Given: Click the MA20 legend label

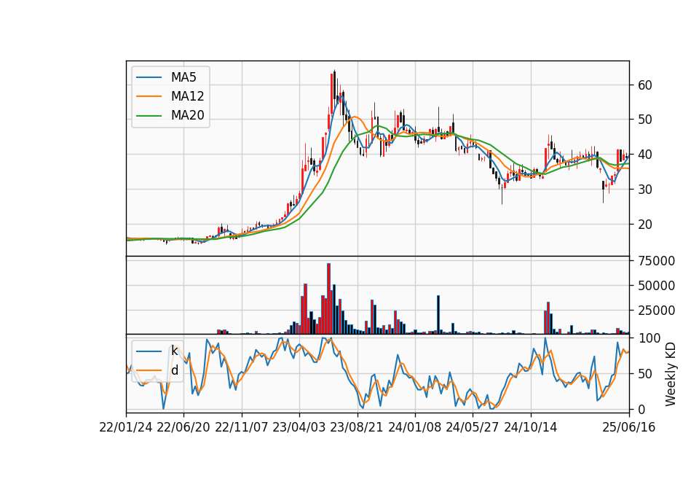Looking at the screenshot, I should pyautogui.click(x=187, y=115).
